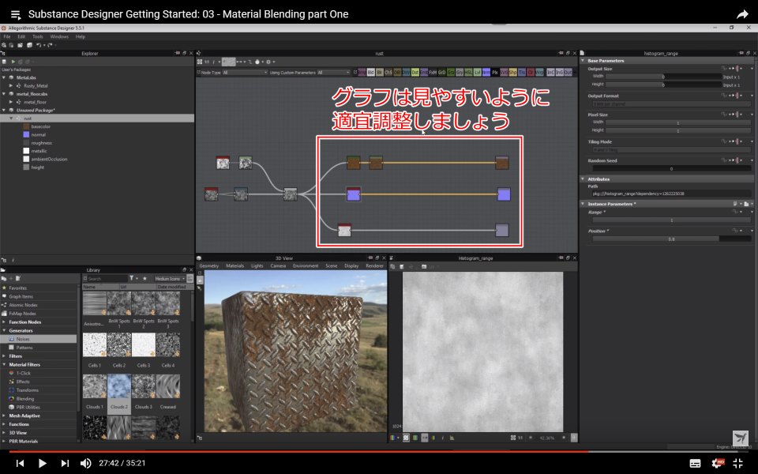This screenshot has width=758, height=474.
Task: Select the blue normal output node
Action: [504, 194]
